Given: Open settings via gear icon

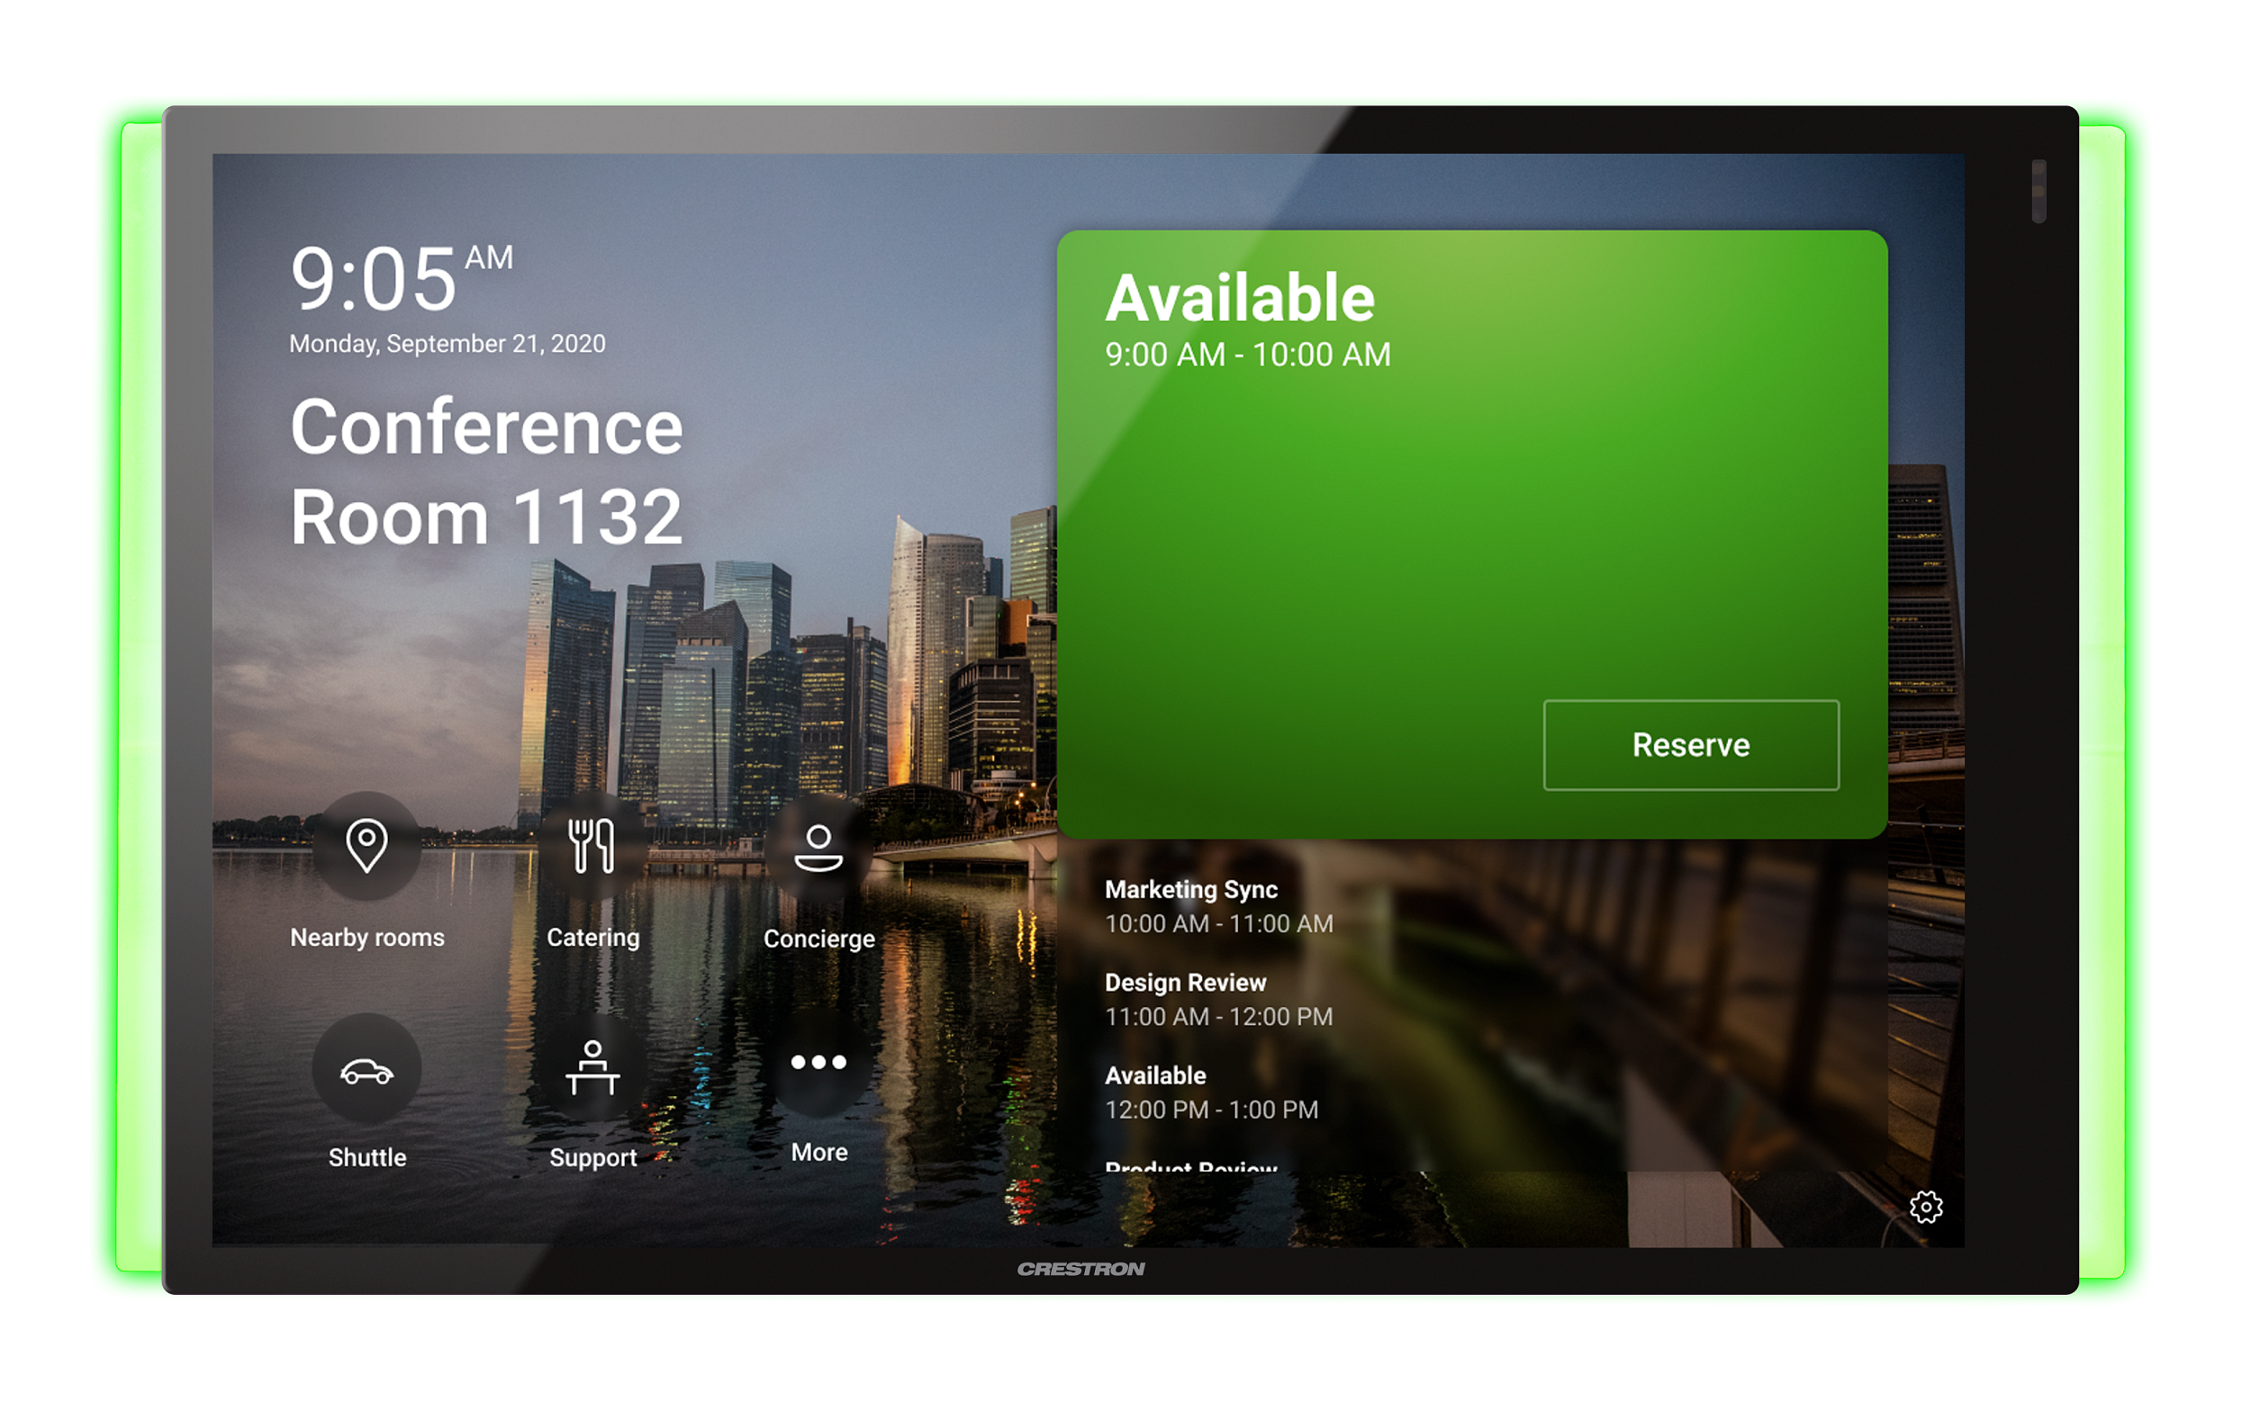Looking at the screenshot, I should coord(1925,1207).
